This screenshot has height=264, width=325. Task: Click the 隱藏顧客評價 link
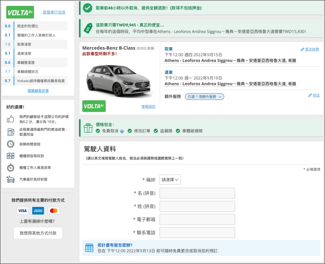[x=38, y=91]
